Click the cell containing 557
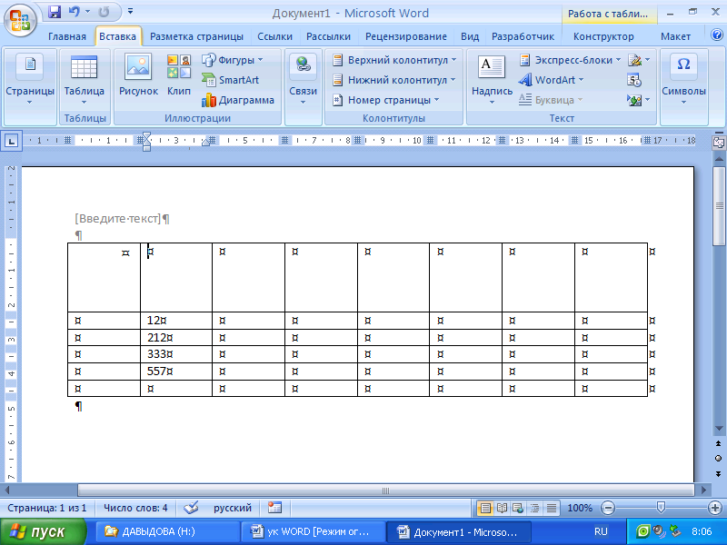The image size is (727, 545). [x=176, y=372]
